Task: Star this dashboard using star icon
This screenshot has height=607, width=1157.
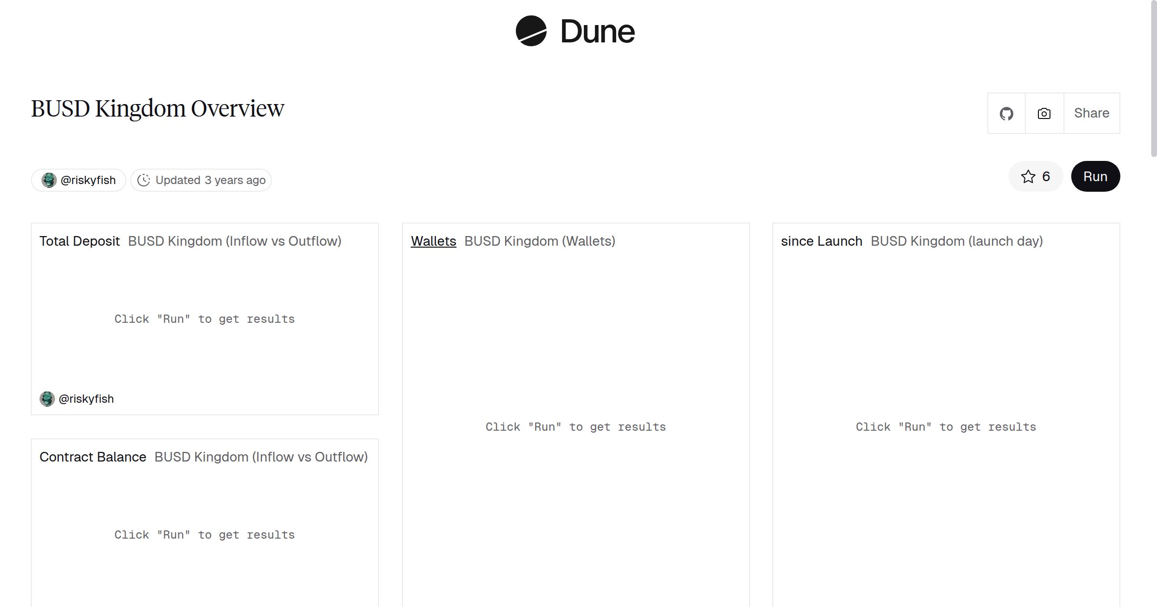Action: pyautogui.click(x=1028, y=177)
